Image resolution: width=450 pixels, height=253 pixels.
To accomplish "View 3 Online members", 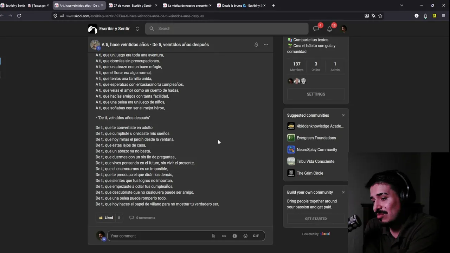I will point(316,66).
